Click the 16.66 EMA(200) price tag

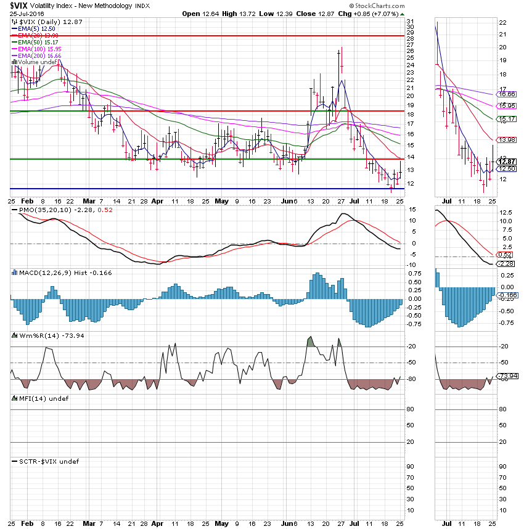[x=508, y=94]
